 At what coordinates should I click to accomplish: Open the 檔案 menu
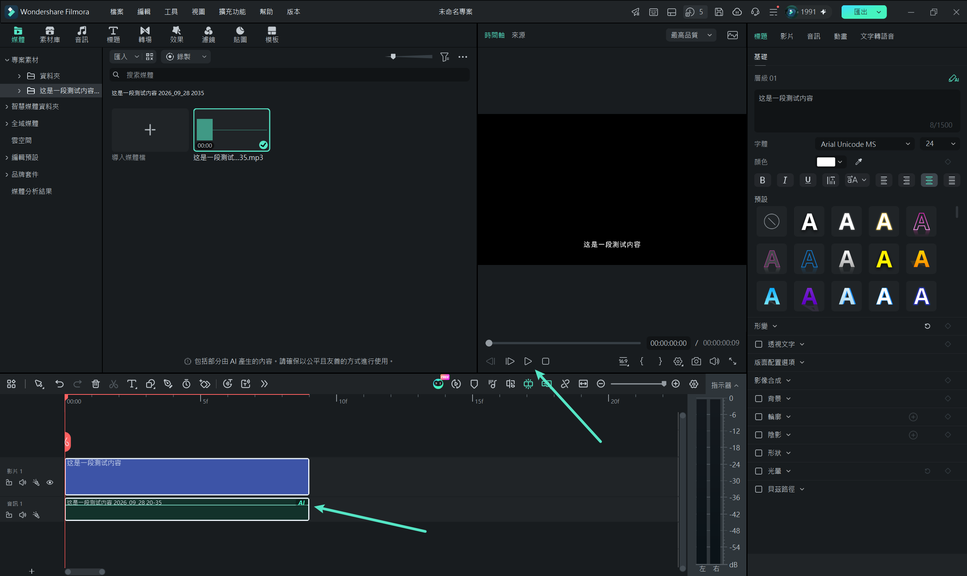point(116,12)
